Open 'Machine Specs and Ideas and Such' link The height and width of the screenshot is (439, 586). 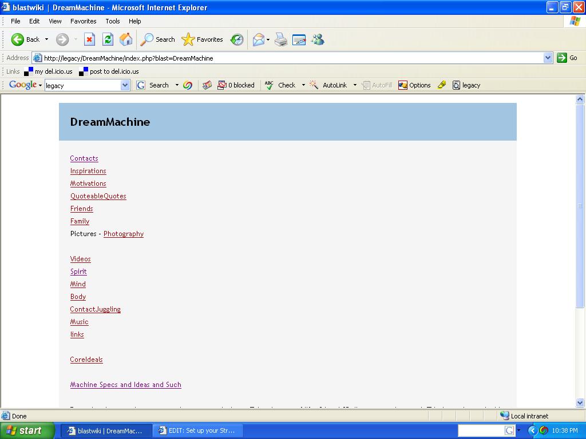125,385
